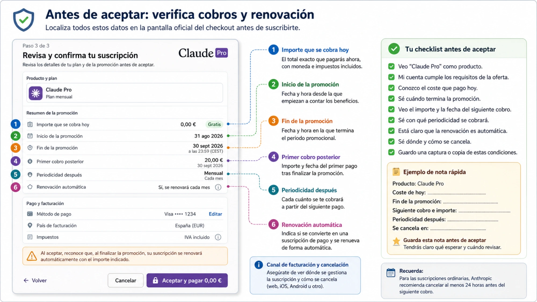Click España (EUR) billing country value

pos(190,225)
